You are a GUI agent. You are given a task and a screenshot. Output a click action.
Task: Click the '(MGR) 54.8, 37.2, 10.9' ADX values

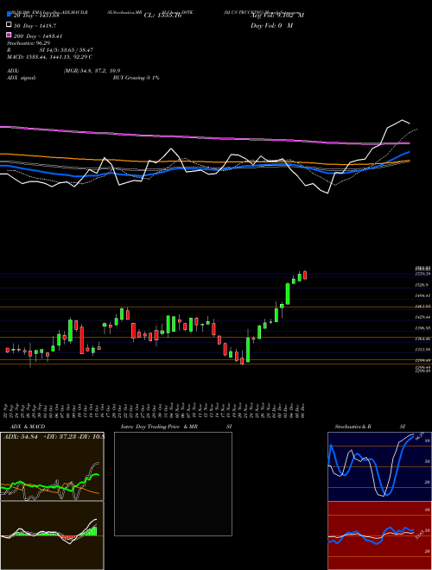pyautogui.click(x=92, y=71)
